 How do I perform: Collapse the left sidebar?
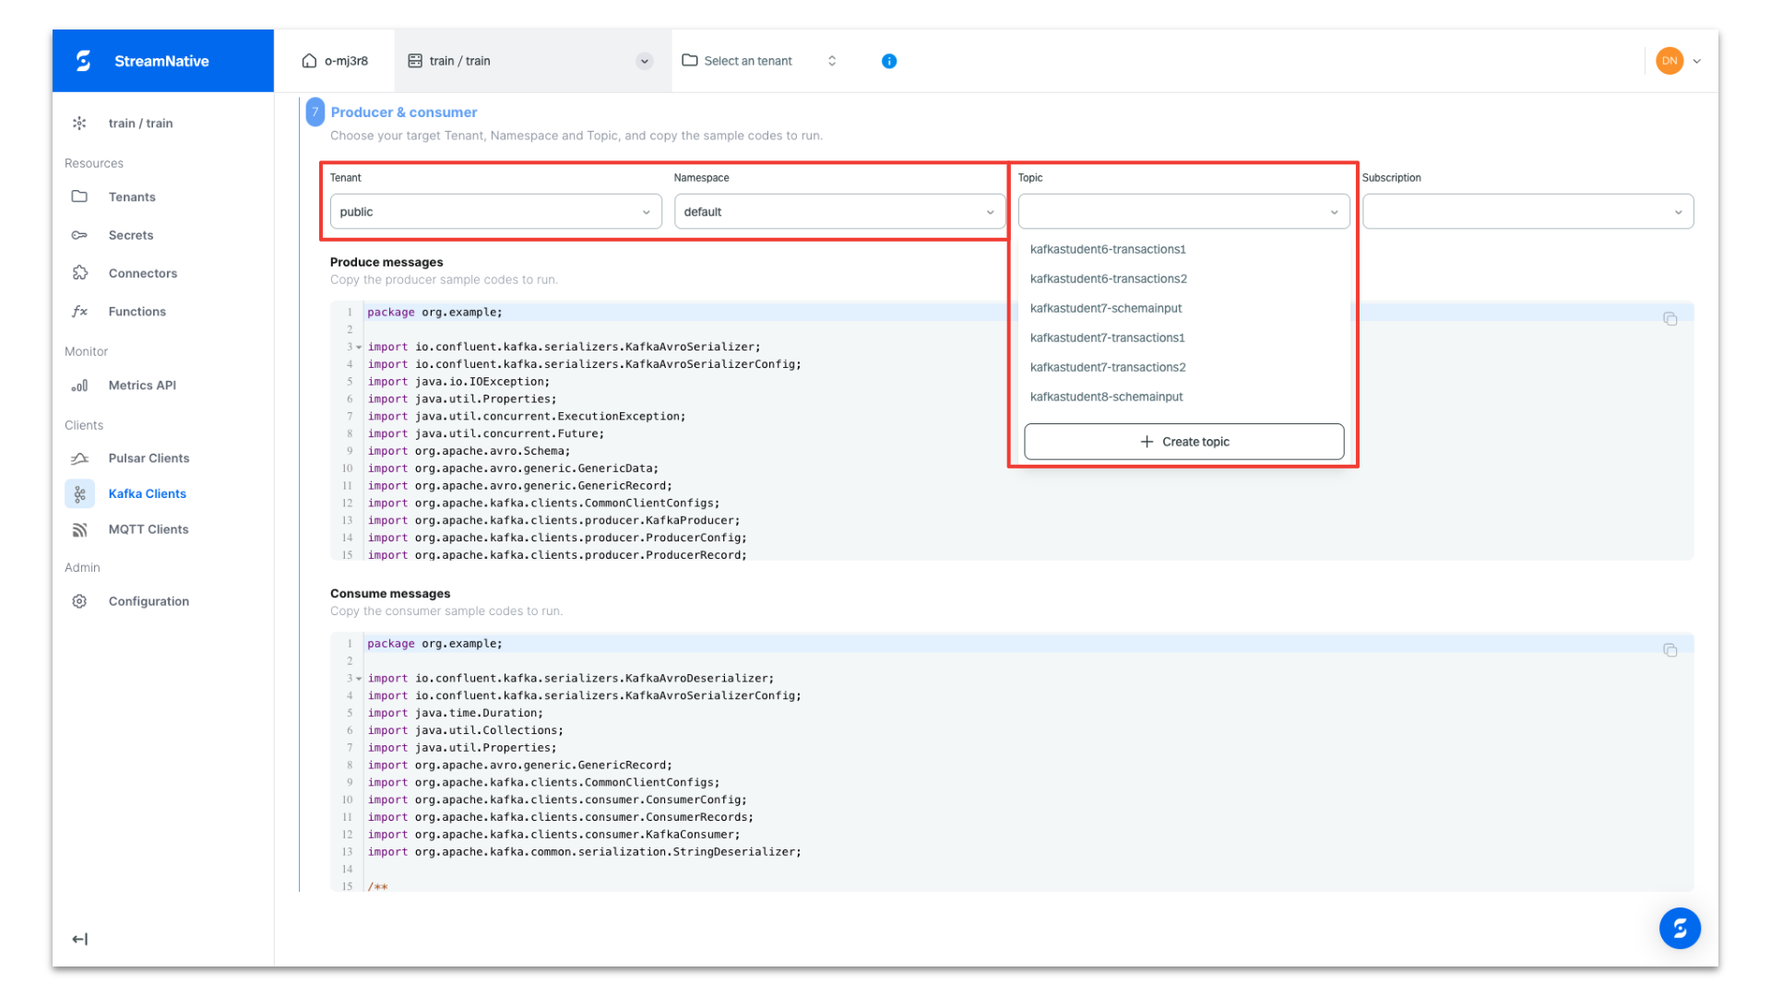point(79,939)
